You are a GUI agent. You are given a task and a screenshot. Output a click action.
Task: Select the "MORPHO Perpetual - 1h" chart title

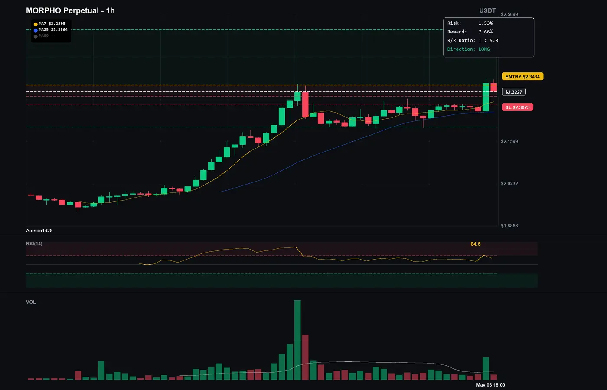click(70, 10)
